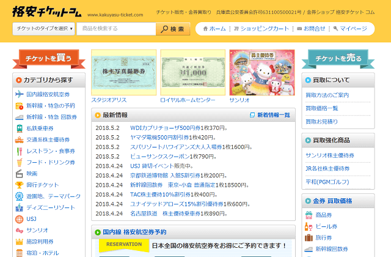The image size is (391, 257).
Task: Open 買取価格一覧 link
Action: [322, 108]
